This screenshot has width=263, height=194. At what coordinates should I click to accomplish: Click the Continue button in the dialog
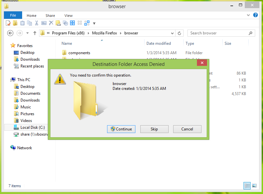121,129
